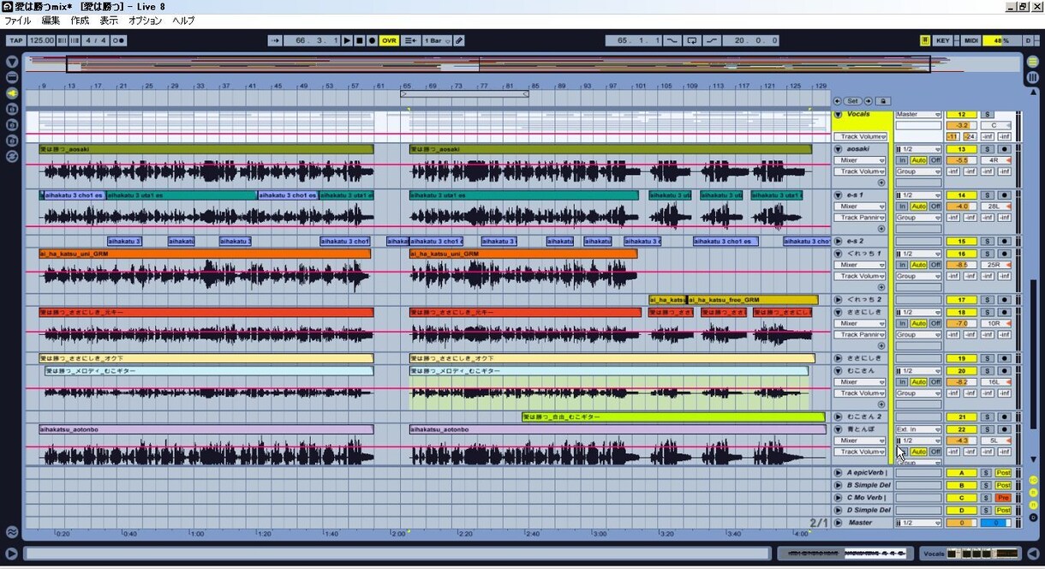Adjust the Vocals track volume -3.2 slider
1045x569 pixels.
[x=962, y=125]
